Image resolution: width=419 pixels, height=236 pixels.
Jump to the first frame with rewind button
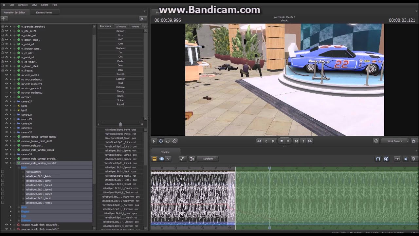click(x=259, y=141)
